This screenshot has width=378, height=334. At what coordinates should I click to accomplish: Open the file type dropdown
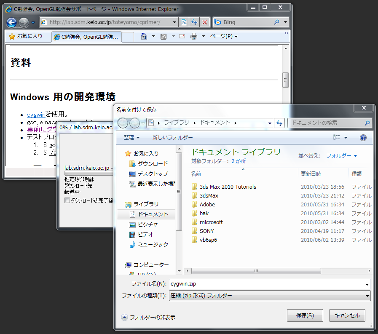coord(270,296)
